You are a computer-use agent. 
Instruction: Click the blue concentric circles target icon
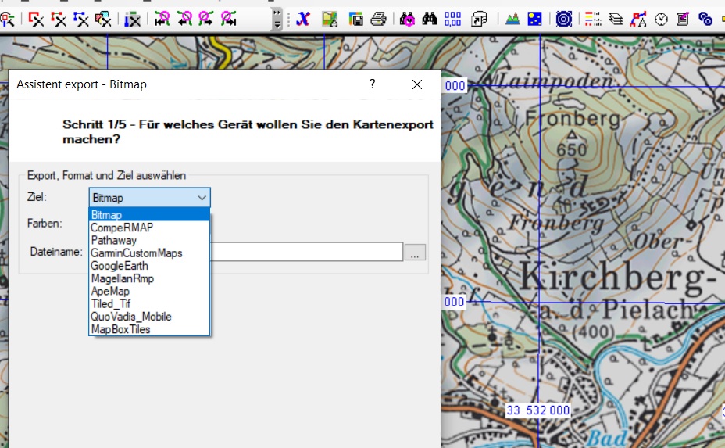click(x=563, y=19)
